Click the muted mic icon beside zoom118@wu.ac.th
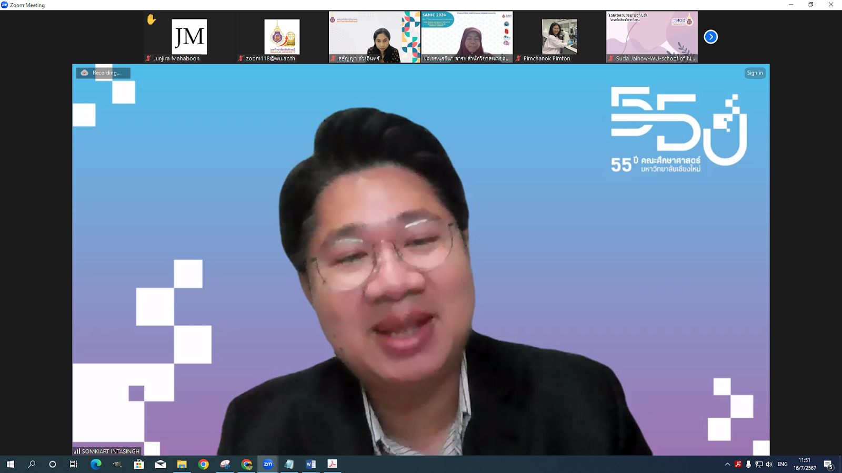Image resolution: width=842 pixels, height=473 pixels. coord(241,58)
